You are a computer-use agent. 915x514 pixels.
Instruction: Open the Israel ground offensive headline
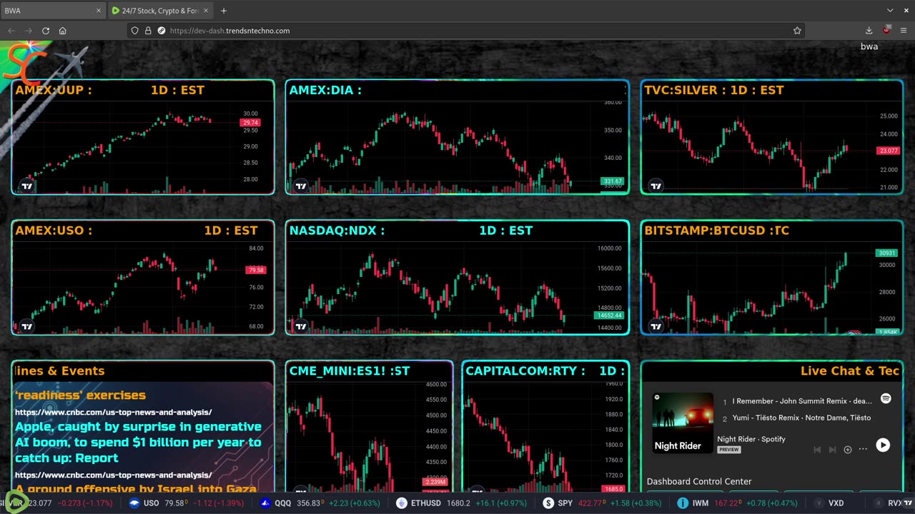[136, 489]
